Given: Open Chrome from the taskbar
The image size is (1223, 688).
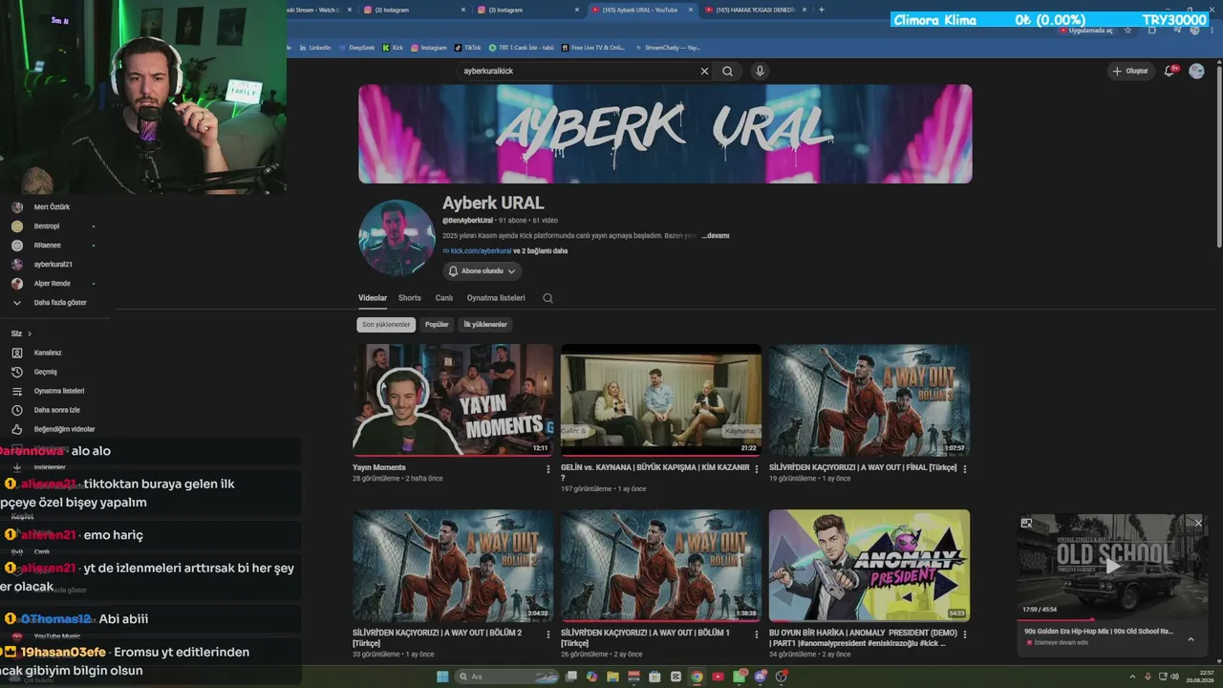Looking at the screenshot, I should coord(697,677).
